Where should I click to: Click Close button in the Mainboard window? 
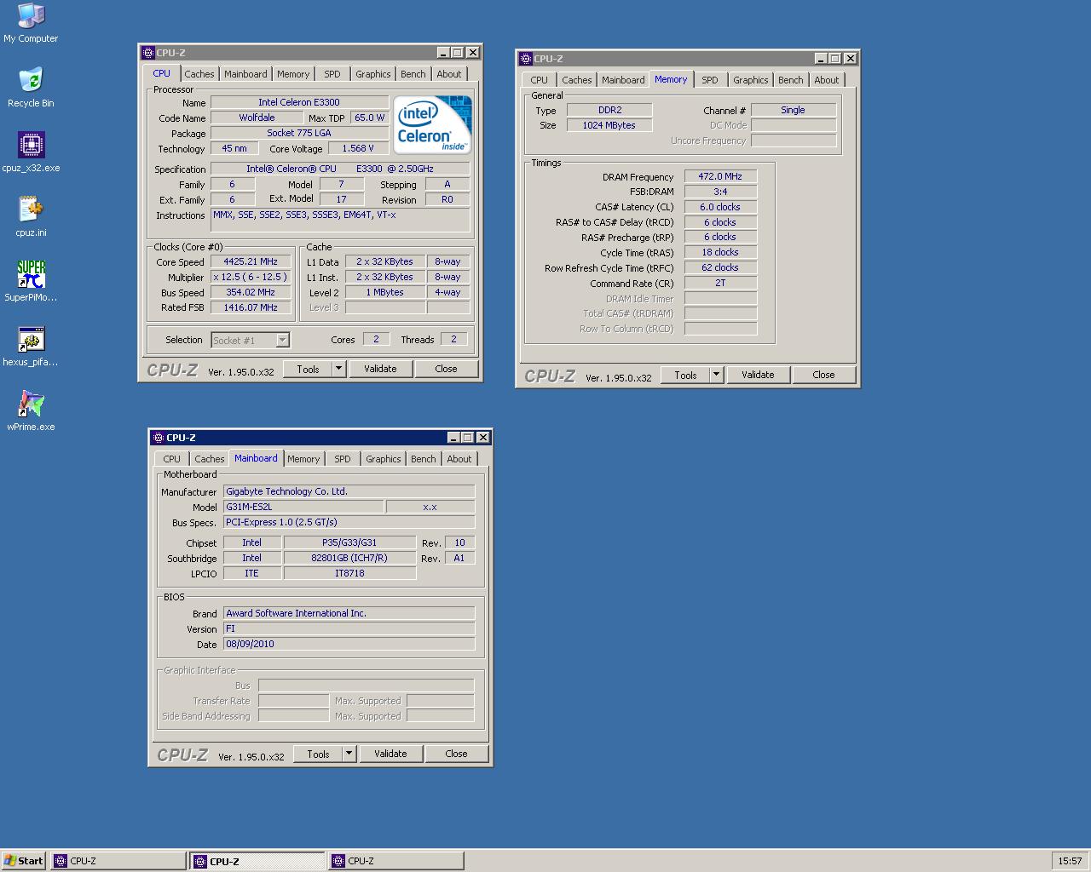(456, 754)
